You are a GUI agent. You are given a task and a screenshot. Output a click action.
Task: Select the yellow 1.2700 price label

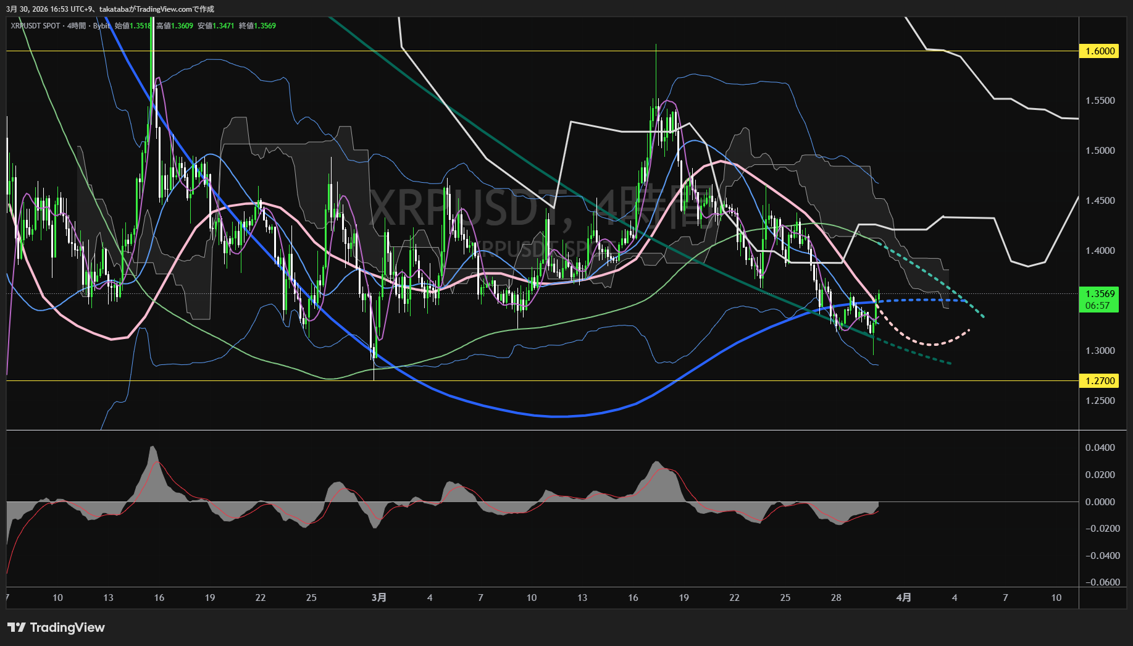(x=1099, y=381)
